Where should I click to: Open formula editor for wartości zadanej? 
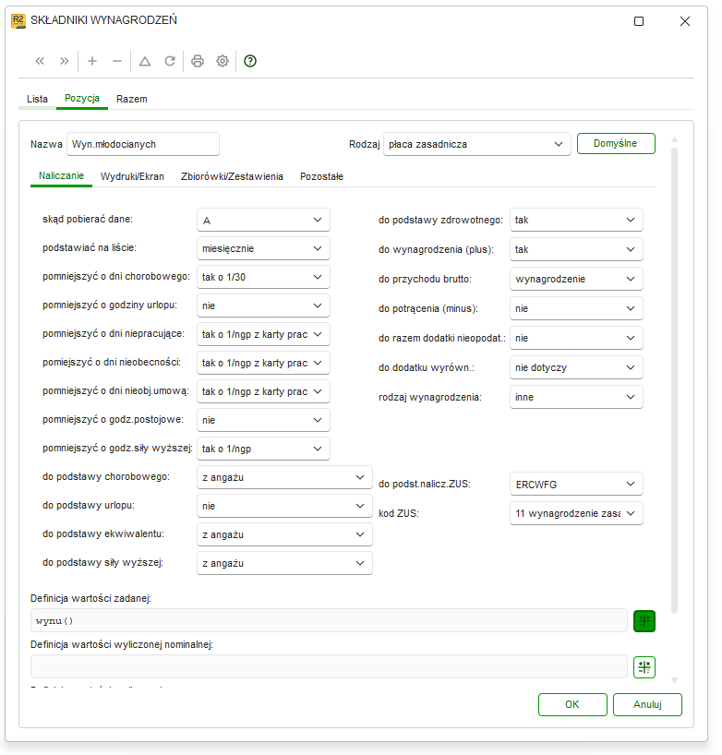pos(644,621)
